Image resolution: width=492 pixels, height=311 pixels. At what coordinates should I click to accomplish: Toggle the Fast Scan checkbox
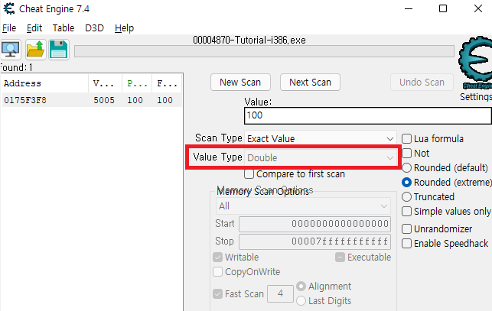[x=218, y=294]
